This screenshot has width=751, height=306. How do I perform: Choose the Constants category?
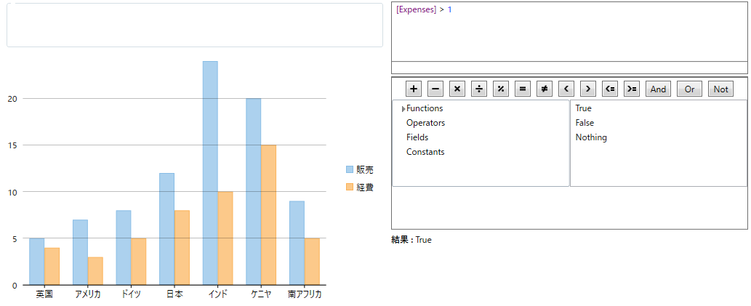coord(425,152)
